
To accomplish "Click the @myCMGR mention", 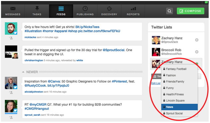I will [38, 104].
